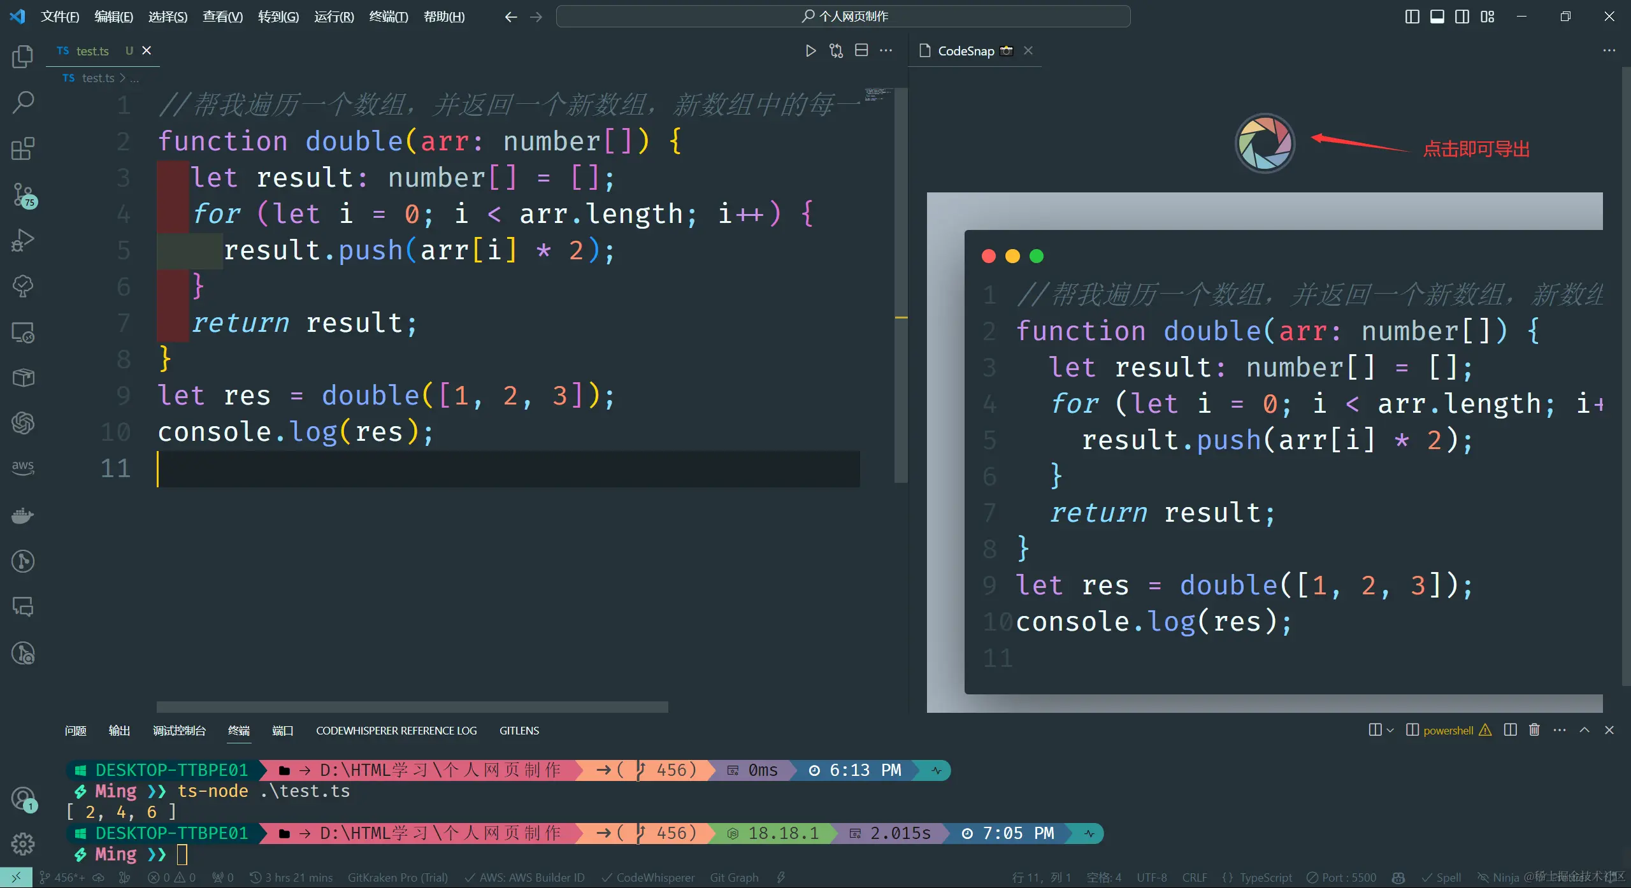1631x888 pixels.
Task: Switch to the 调试控制台 panel tab
Action: (179, 731)
